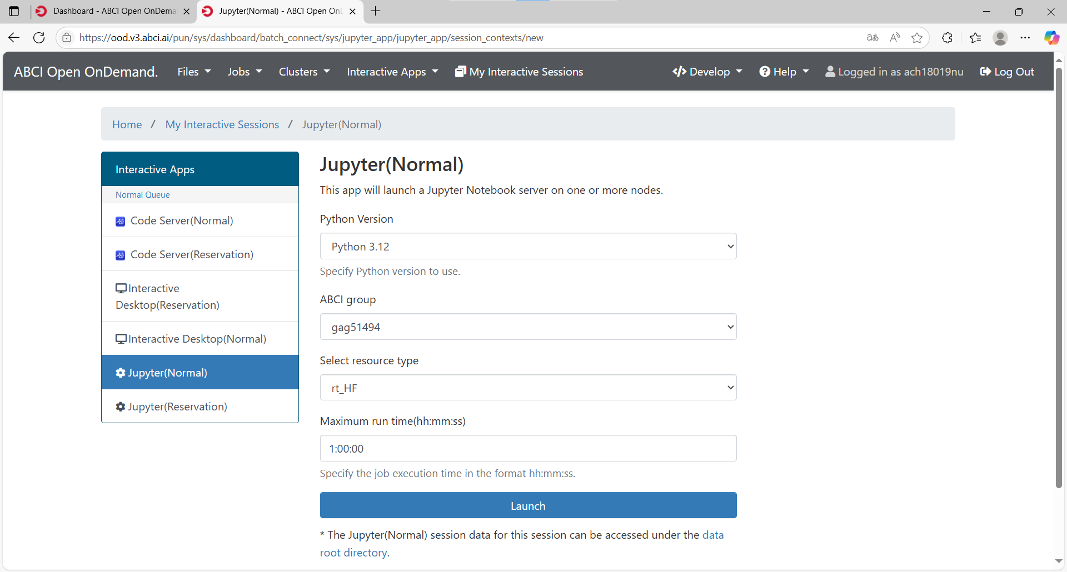Open Interactive Desktop(Reservation) app
Screen dimensions: 1067x572
[200, 297]
